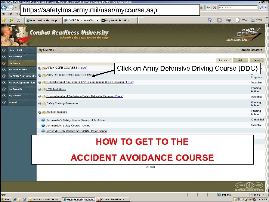This screenshot has width=269, height=202.
Task: Click the Completed status text
Action: pyautogui.click(x=257, y=120)
